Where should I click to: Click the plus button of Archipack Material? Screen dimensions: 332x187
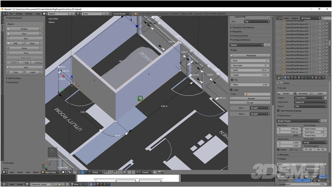(266, 45)
